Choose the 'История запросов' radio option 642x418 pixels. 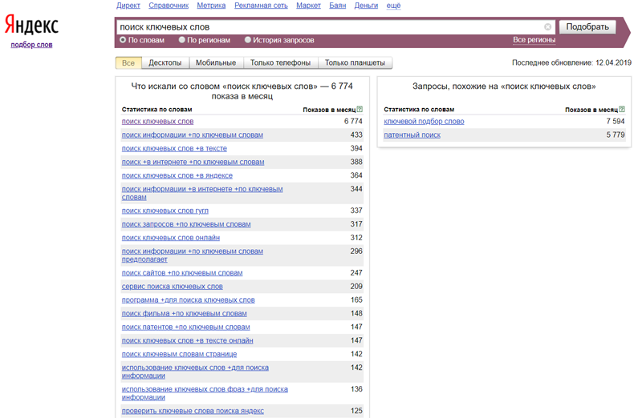point(248,40)
